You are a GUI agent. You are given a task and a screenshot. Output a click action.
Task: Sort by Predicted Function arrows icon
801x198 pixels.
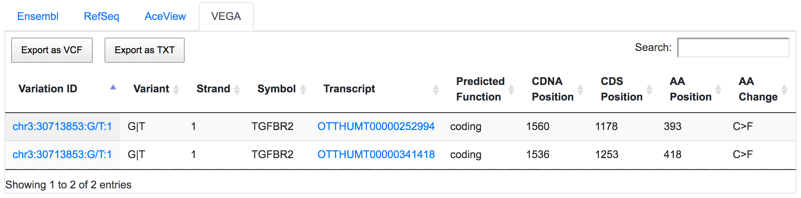pos(511,89)
